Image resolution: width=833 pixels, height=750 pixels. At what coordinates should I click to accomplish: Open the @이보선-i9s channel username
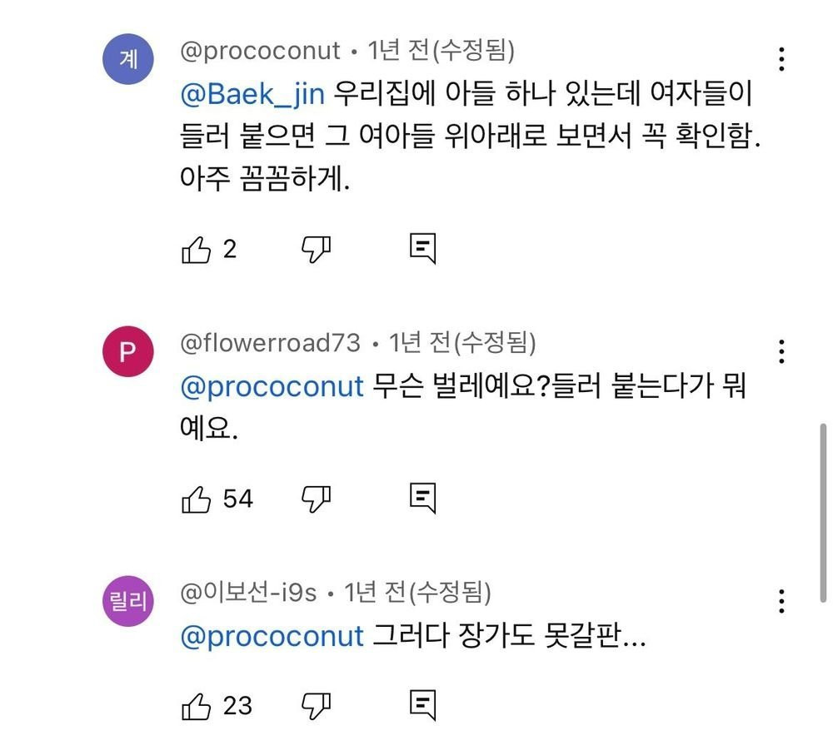pos(249,593)
